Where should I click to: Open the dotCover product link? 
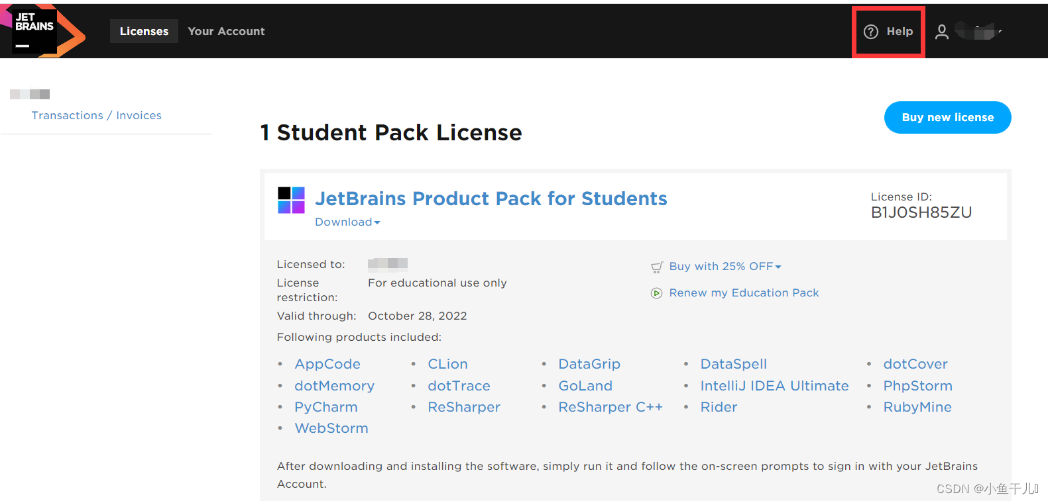[915, 364]
